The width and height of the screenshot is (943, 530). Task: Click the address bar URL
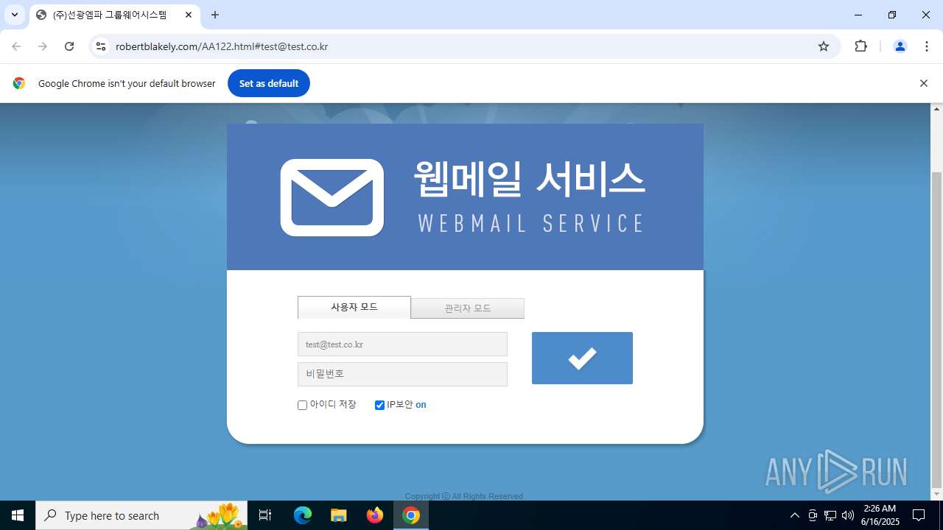[222, 46]
